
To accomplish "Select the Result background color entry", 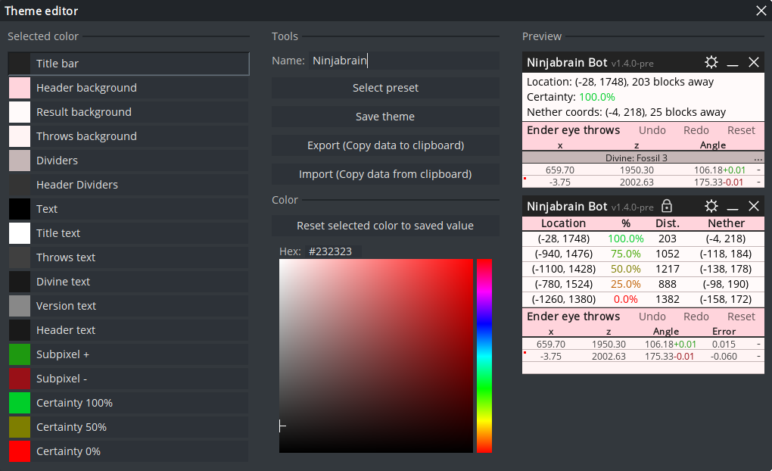I will [x=129, y=112].
